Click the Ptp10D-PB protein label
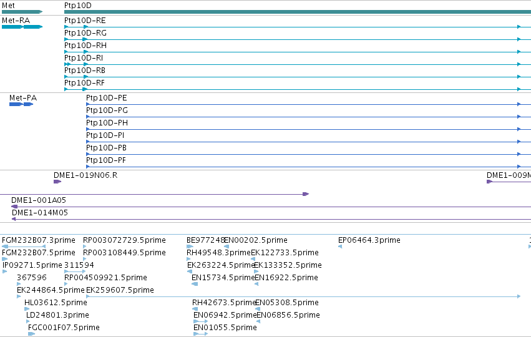Image resolution: width=531 pixels, height=337 pixels. (x=106, y=148)
